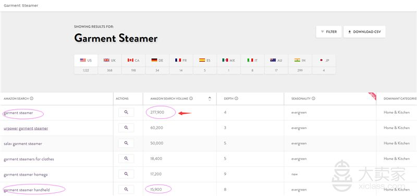Image resolution: width=417 pixels, height=196 pixels.
Task: Select salav garment steamer keyword
Action: tap(23, 144)
